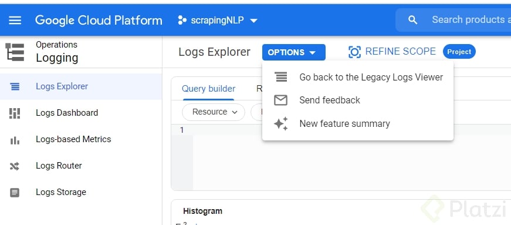Click REFINE SCOPE button
Viewport: 511px width, 225px height.
point(392,52)
